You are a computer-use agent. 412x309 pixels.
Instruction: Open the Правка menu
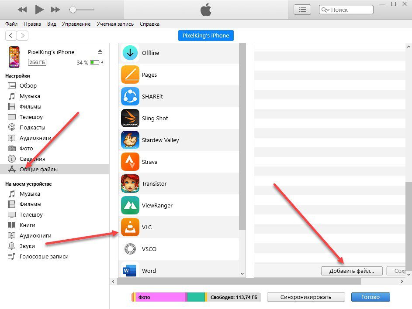32,24
